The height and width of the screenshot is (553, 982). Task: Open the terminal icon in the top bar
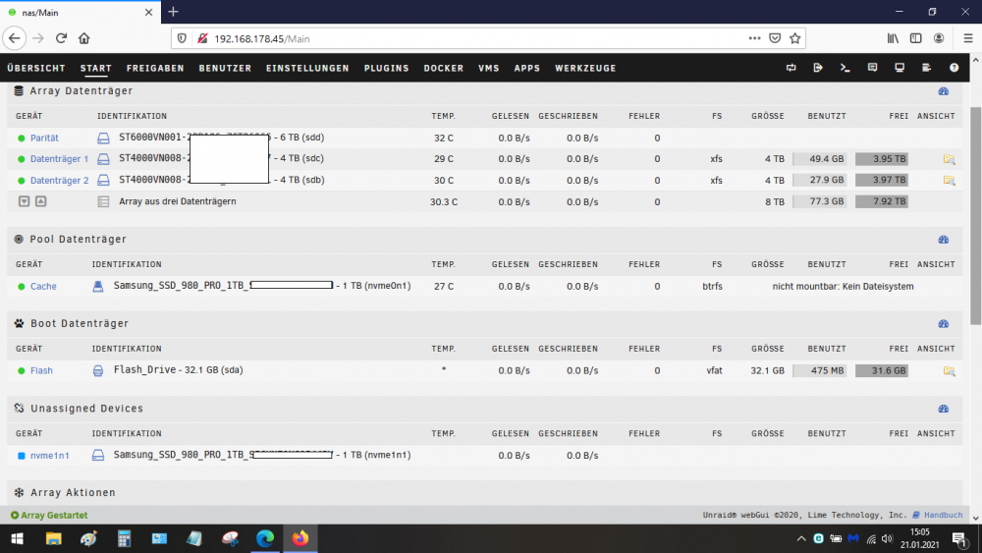(845, 68)
